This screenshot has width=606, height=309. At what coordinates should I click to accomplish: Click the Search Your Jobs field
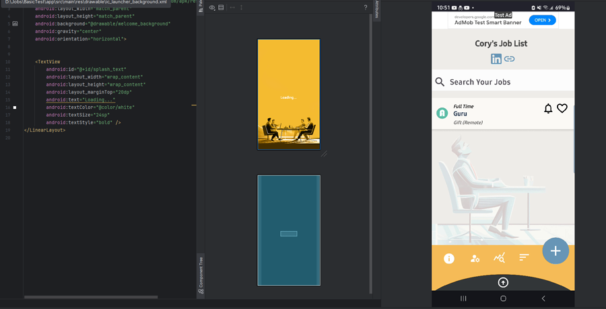(503, 82)
